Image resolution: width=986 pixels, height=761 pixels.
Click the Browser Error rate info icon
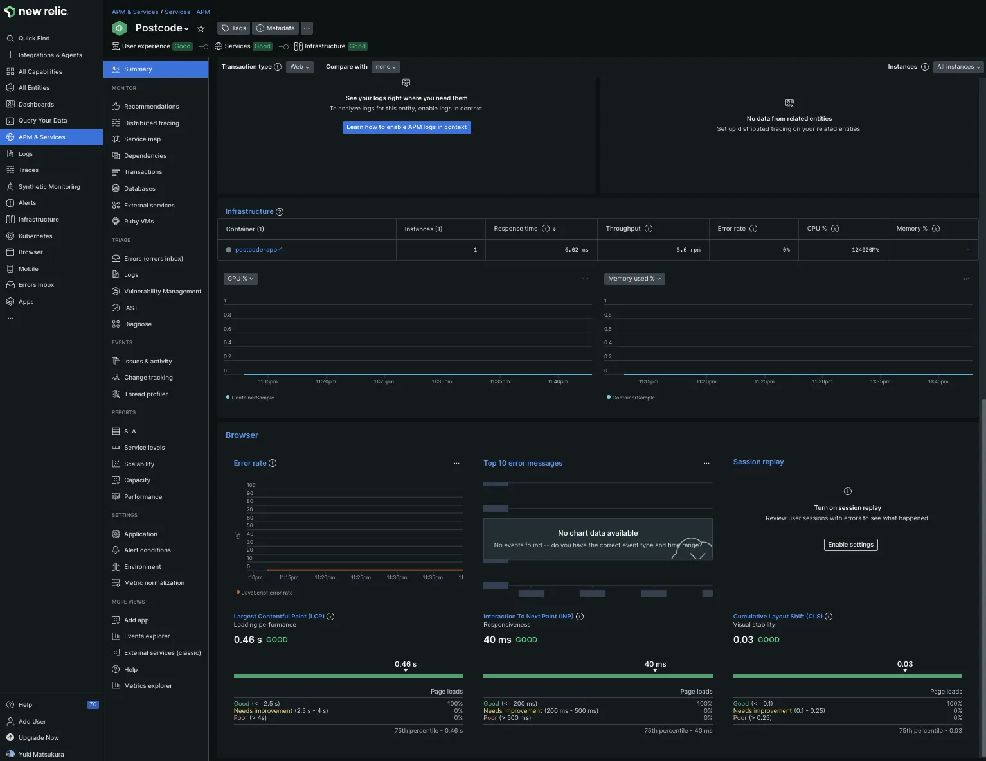click(x=273, y=463)
